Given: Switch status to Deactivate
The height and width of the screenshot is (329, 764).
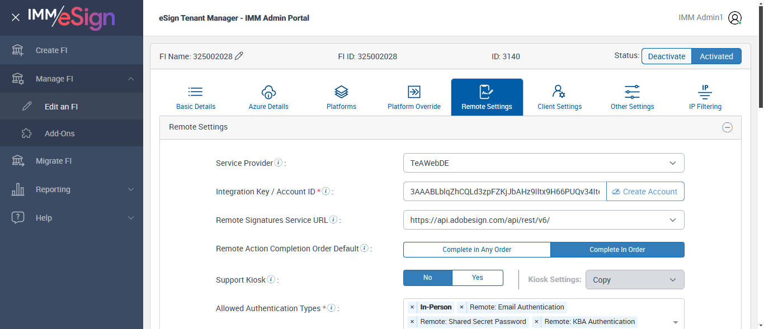Looking at the screenshot, I should tap(666, 56).
